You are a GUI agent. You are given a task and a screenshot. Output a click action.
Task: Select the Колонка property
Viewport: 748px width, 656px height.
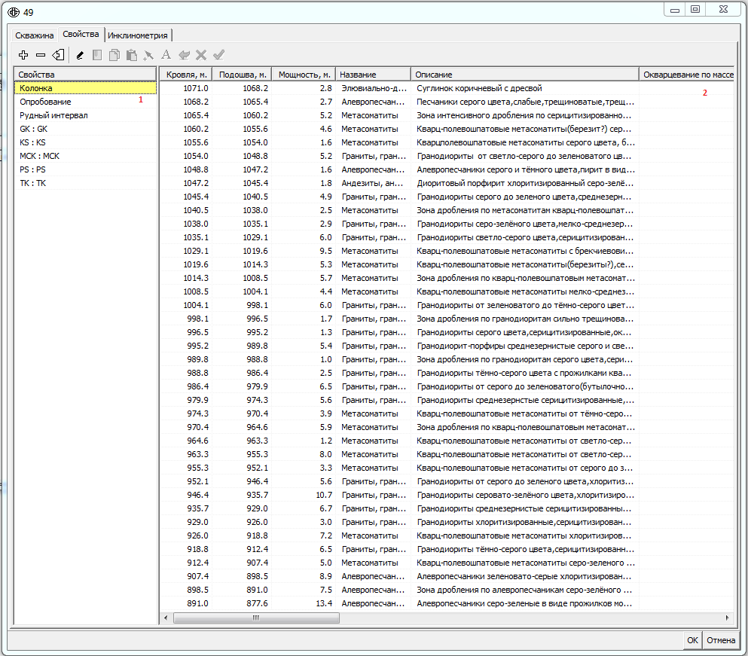[85, 88]
